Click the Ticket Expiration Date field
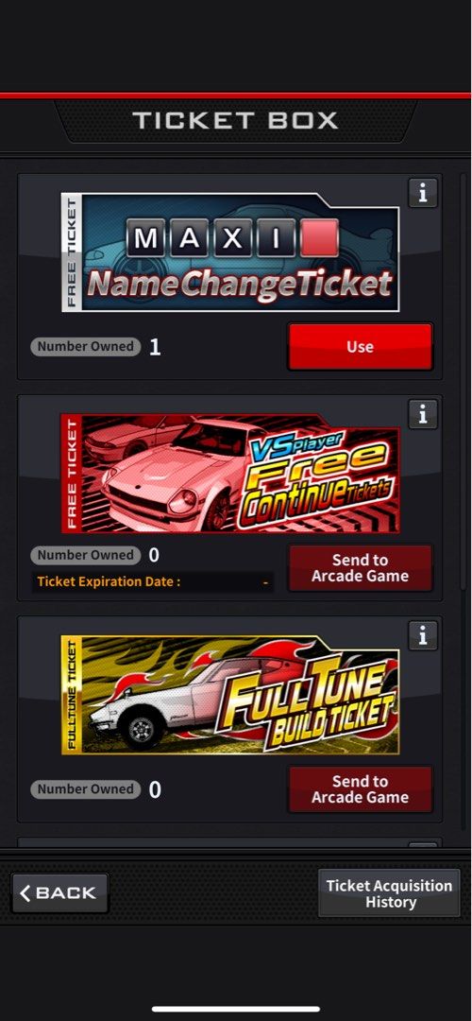Viewport: 472px width, 1021px height. [152, 581]
